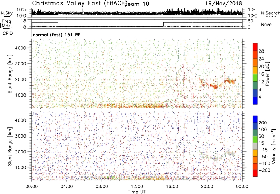Viewport: 280px width, 194px height.
Task: Click the frequency step-up in the Freq plot
Action: tap(163, 24)
